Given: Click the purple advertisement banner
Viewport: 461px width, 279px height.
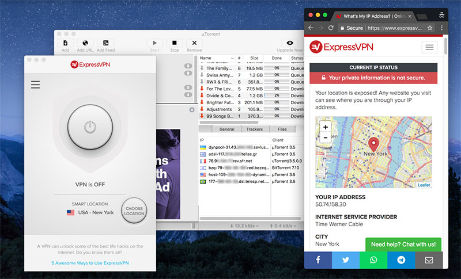Looking at the screenshot, I should (168, 174).
